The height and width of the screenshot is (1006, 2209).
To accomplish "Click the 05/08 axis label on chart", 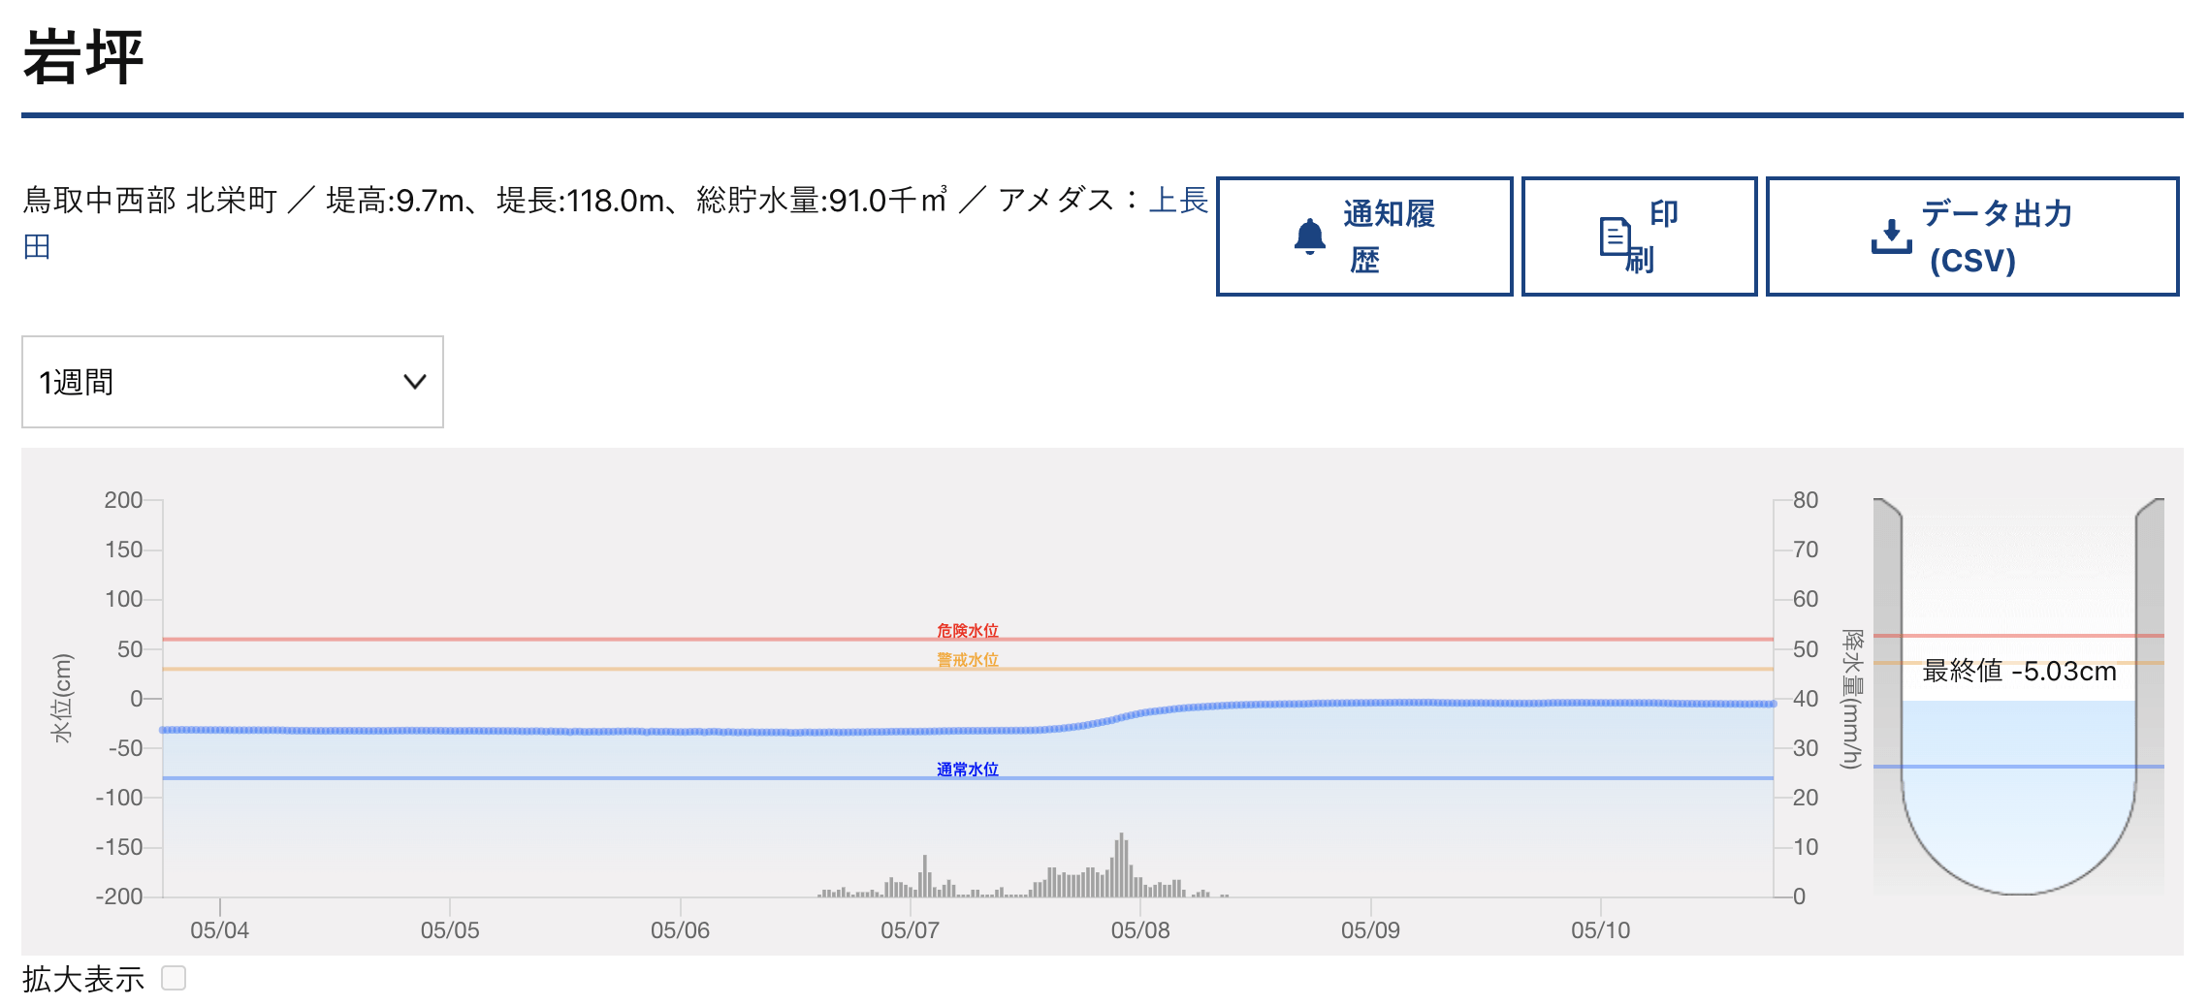I will 1142,929.
